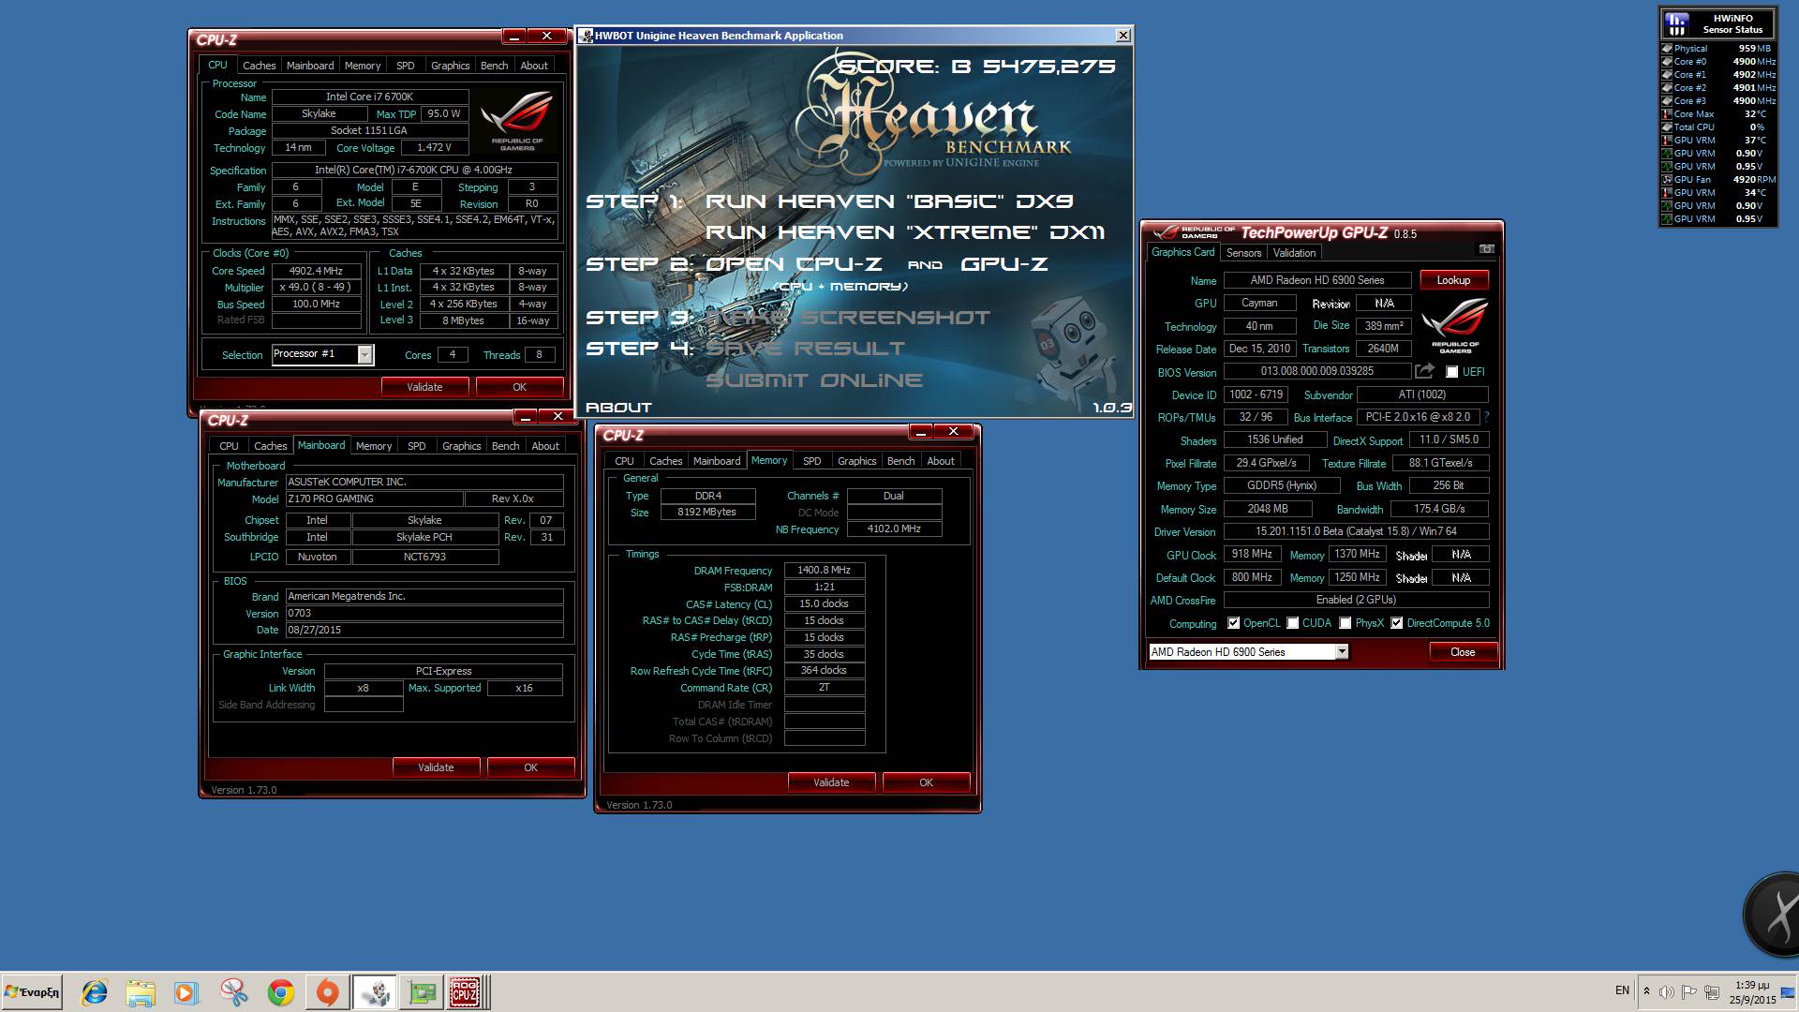Click the BIOS Version field in GPU-Z
The image size is (1799, 1012).
1316,371
